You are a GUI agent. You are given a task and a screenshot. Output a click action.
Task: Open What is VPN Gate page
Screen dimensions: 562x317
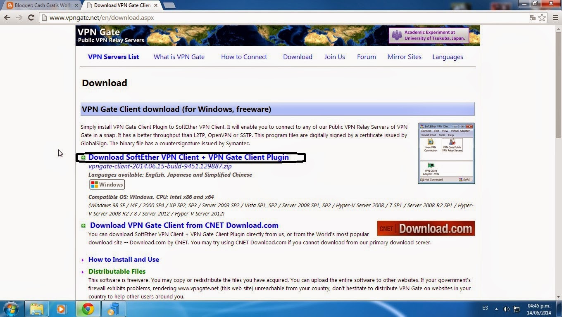(x=179, y=57)
